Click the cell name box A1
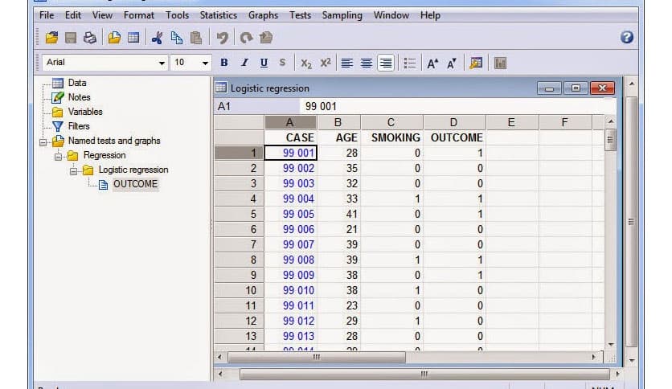The width and height of the screenshot is (672, 389). pyautogui.click(x=256, y=106)
